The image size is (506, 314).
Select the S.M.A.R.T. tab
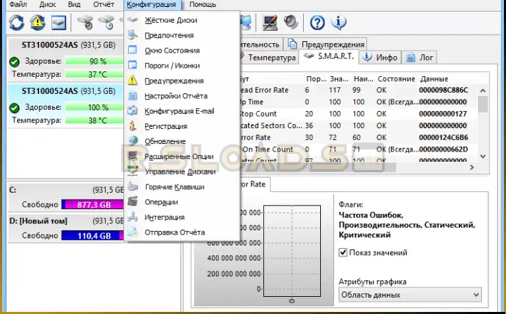(x=329, y=56)
